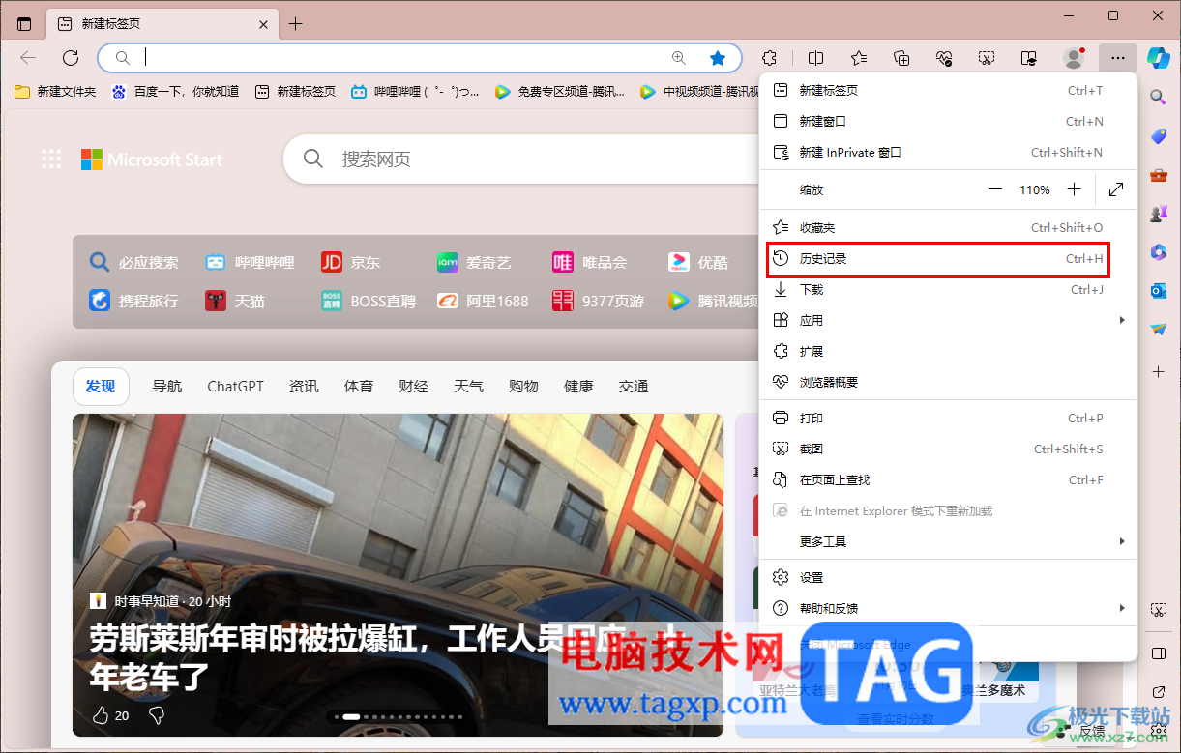Open Copilot from the toolbar
This screenshot has width=1181, height=753.
(x=1158, y=57)
